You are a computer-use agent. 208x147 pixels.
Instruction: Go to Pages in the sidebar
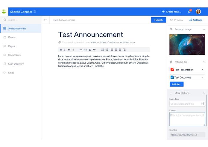pyautogui.click(x=21, y=46)
